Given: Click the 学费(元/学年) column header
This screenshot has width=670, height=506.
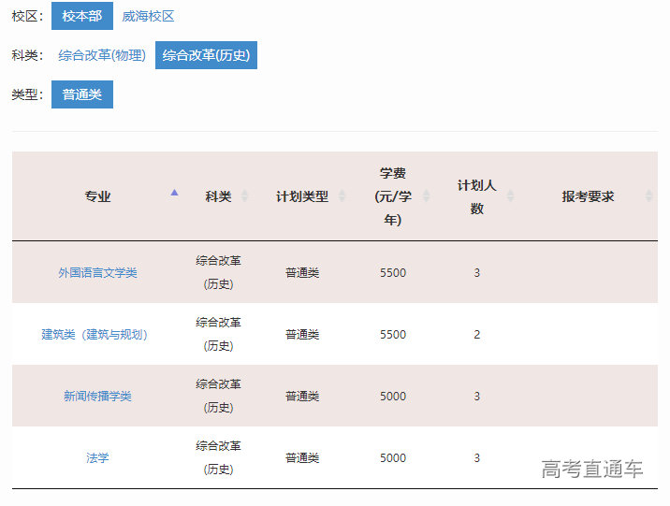Looking at the screenshot, I should click(393, 196).
